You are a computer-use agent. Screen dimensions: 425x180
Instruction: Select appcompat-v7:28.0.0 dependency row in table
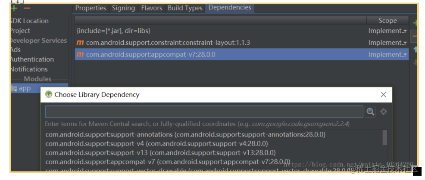(242, 54)
